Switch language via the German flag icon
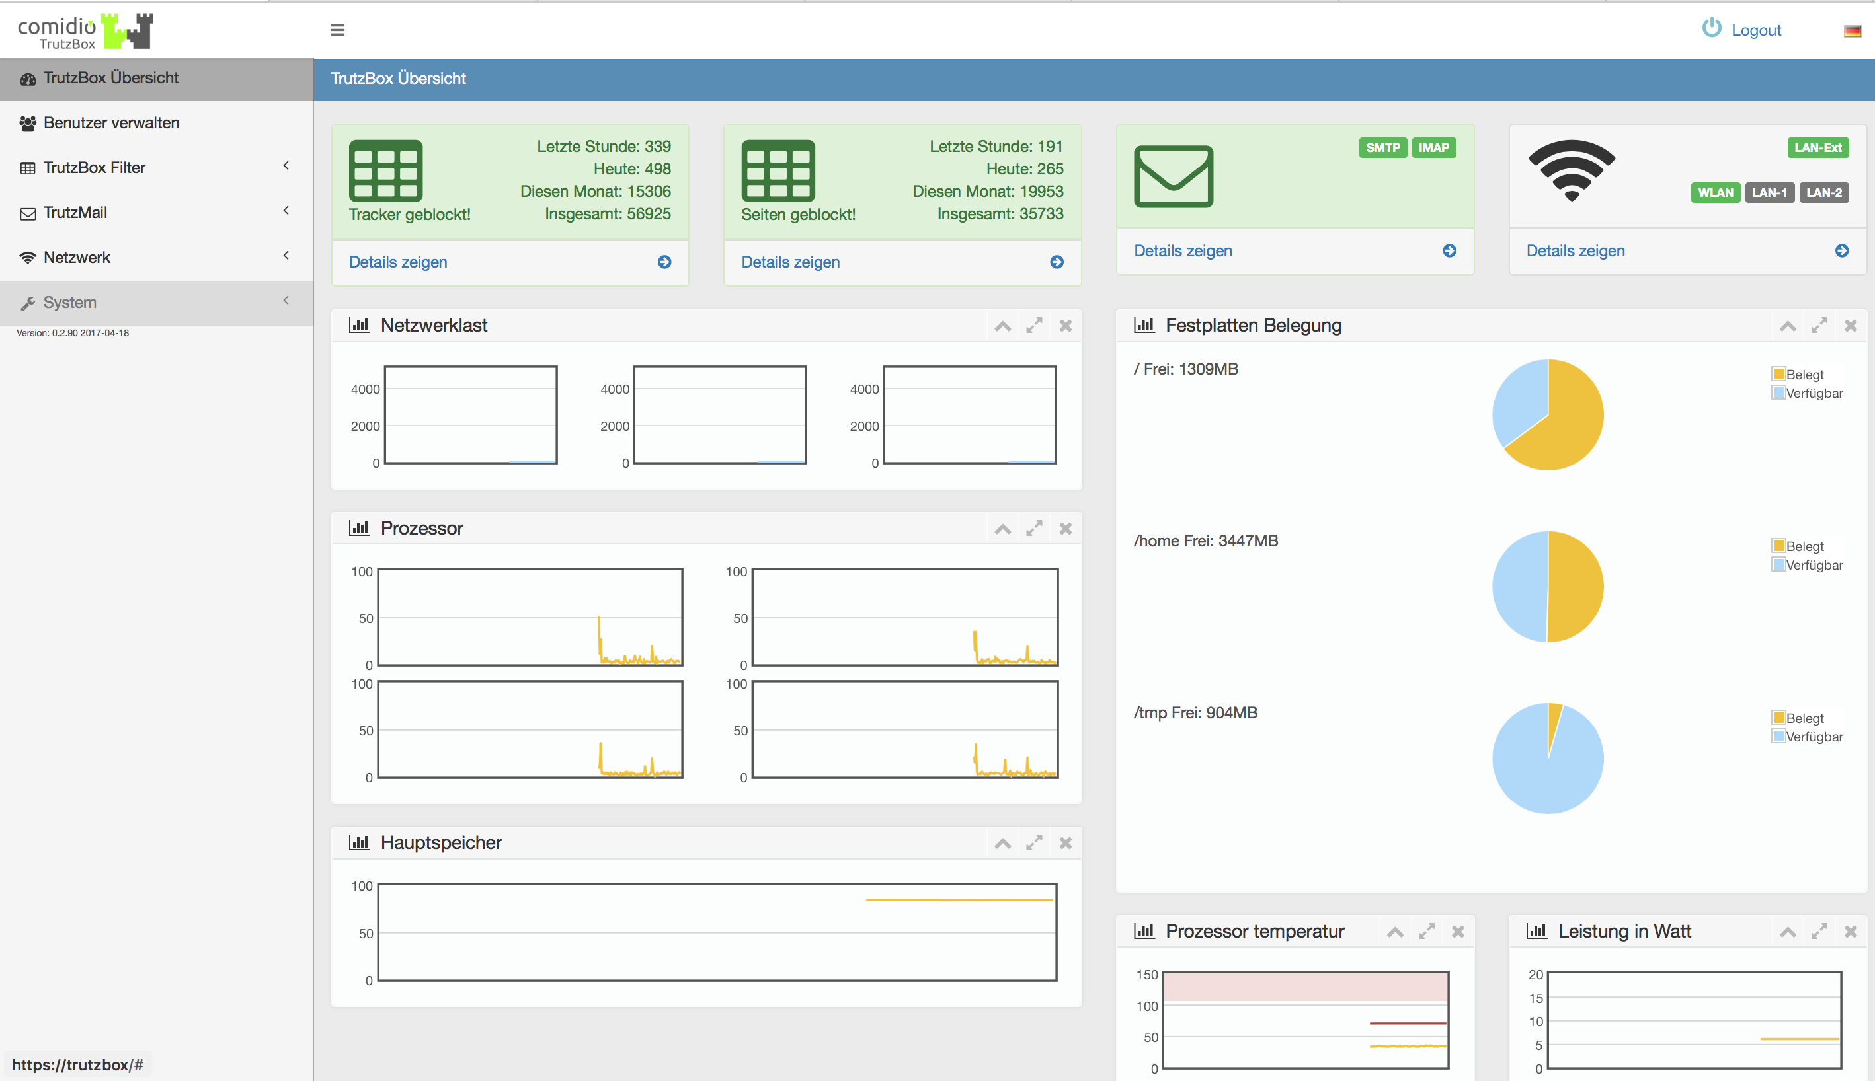This screenshot has width=1875, height=1081. (1852, 30)
